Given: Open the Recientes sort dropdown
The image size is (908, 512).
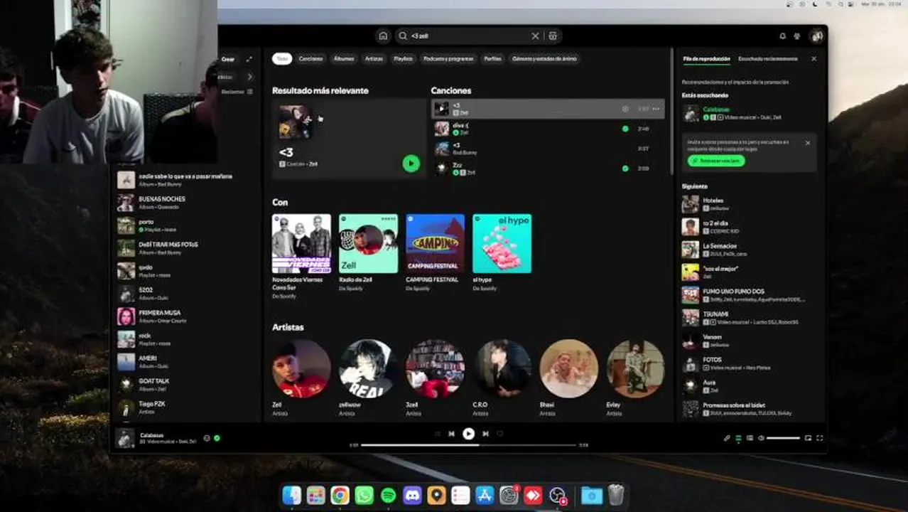Looking at the screenshot, I should pyautogui.click(x=237, y=92).
